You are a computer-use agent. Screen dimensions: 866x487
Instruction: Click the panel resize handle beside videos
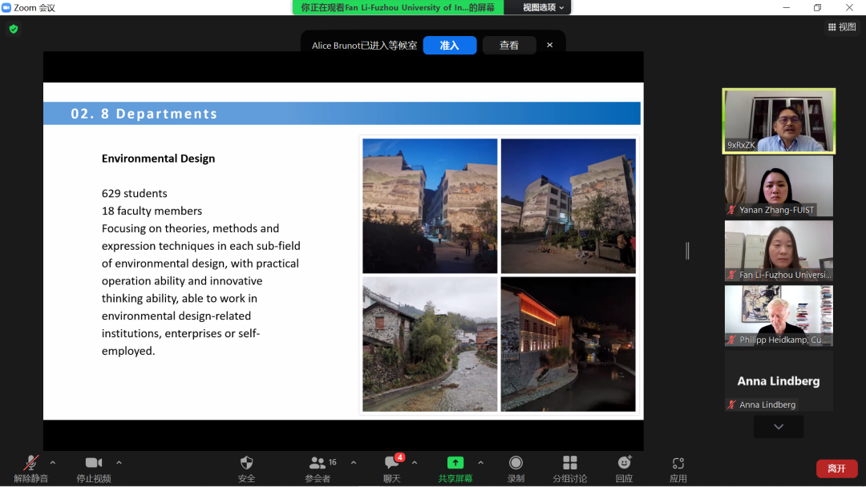(x=688, y=251)
